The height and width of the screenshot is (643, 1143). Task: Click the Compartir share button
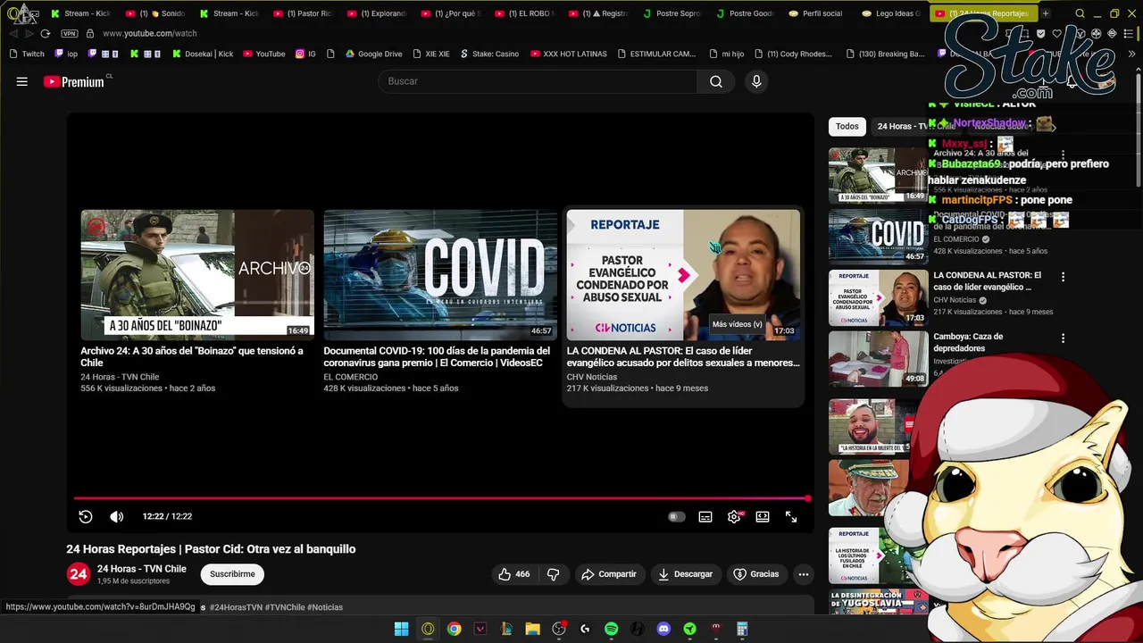tap(609, 574)
